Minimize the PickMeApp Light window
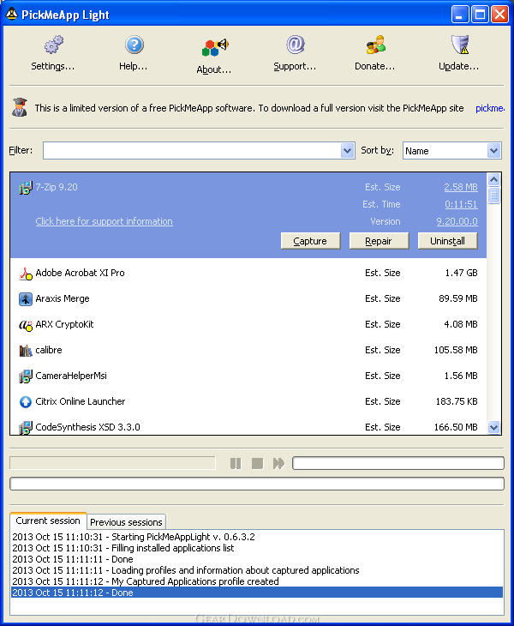The image size is (514, 626). point(460,15)
